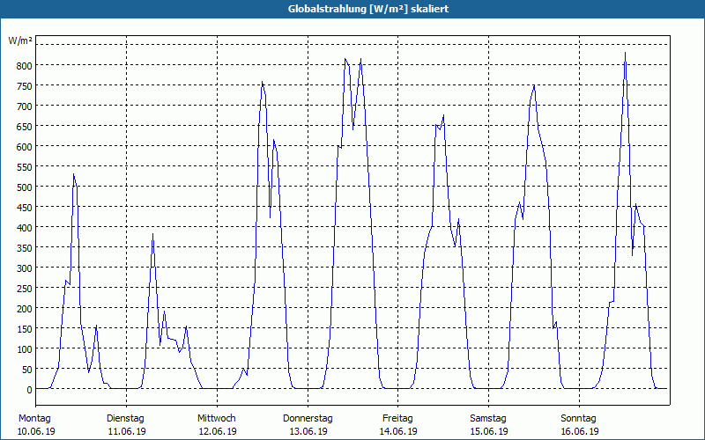
Task: Click the date '16.06.19'
Action: [x=580, y=431]
